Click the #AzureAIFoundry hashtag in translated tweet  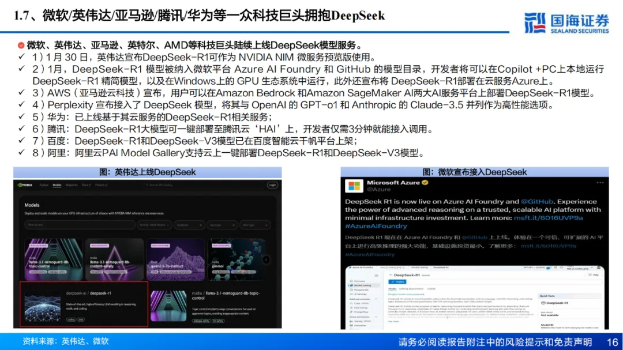pyautogui.click(x=370, y=254)
